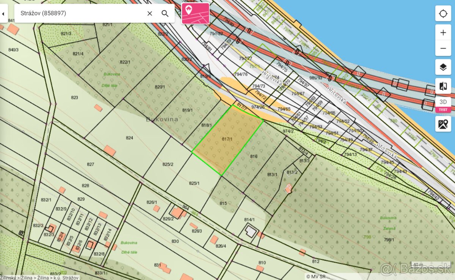Screen dimensions: 455x280
Task: Clear the Strážov search text
Action: pyautogui.click(x=150, y=13)
